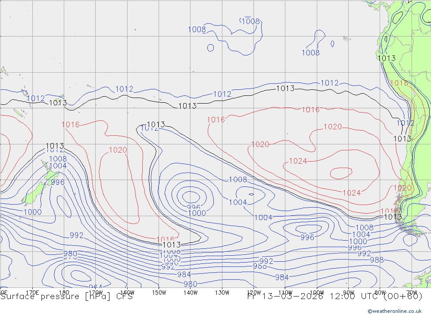This screenshot has width=431, height=315.
Task: Click the 988 isobar label at lower right
Action: (377, 260)
